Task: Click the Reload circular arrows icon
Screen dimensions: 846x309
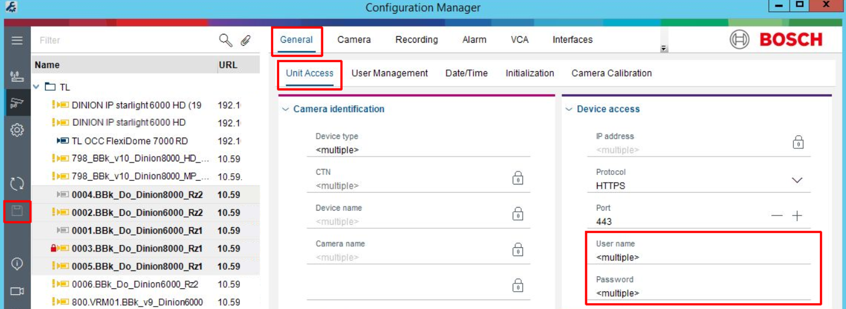Action: click(17, 183)
